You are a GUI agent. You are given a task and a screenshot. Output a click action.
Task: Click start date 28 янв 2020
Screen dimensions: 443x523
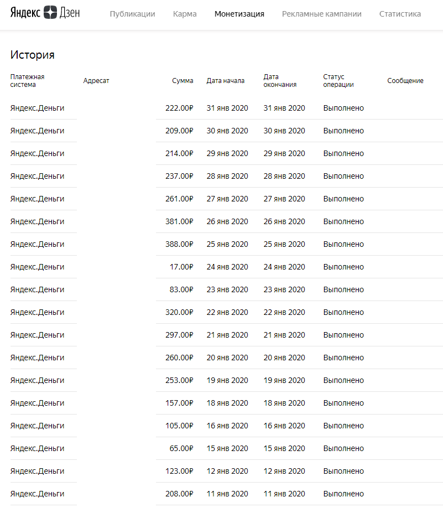[227, 176]
